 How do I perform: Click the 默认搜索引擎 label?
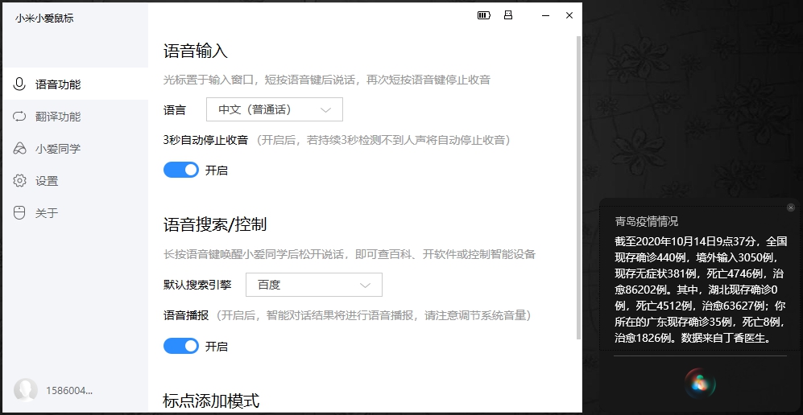(x=197, y=285)
